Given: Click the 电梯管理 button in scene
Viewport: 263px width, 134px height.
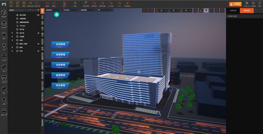Looking at the screenshot, I should pyautogui.click(x=60, y=54).
